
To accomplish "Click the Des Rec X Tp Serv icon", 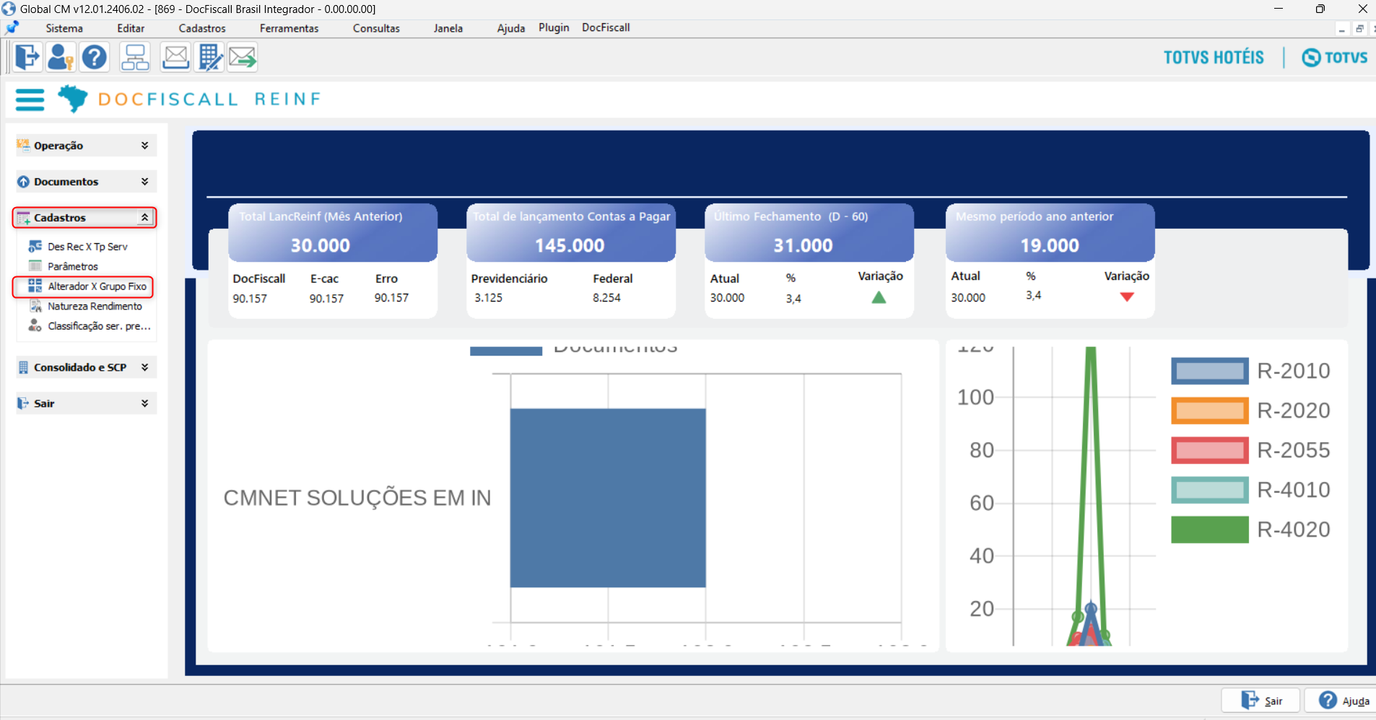I will click(x=35, y=247).
